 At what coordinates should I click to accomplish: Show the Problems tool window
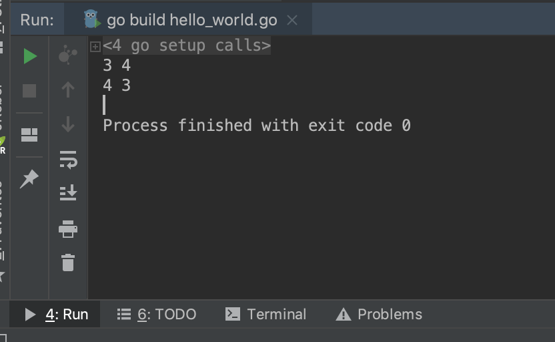(x=380, y=314)
